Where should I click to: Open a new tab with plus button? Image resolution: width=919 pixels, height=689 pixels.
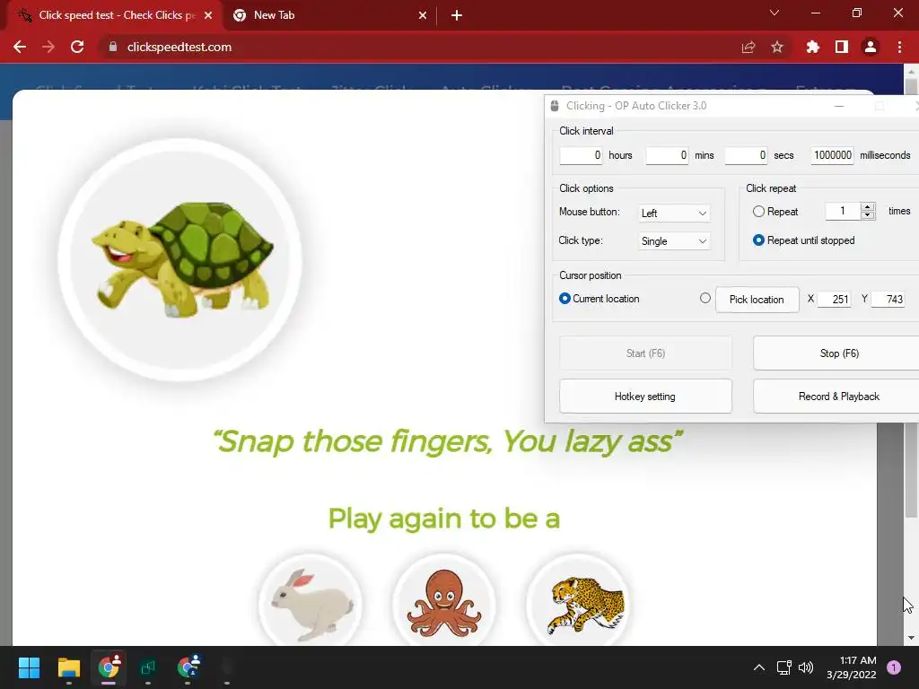[x=457, y=16]
